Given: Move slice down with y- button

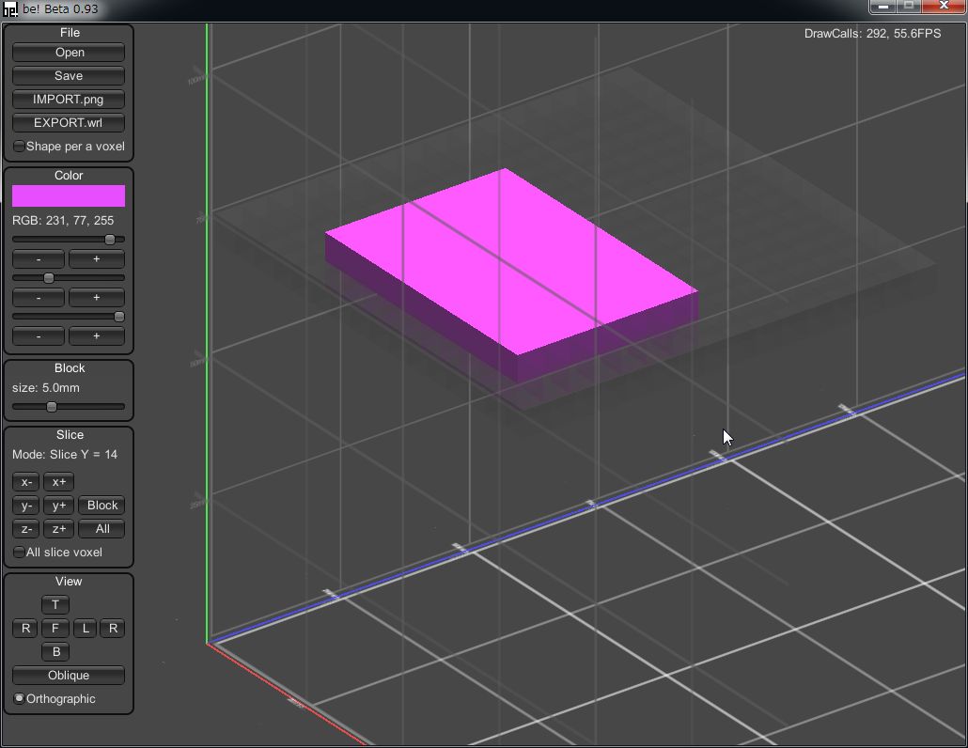Looking at the screenshot, I should [x=26, y=506].
